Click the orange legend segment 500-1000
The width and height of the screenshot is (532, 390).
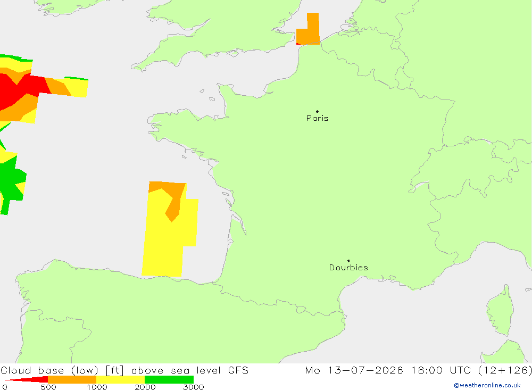click(72, 379)
